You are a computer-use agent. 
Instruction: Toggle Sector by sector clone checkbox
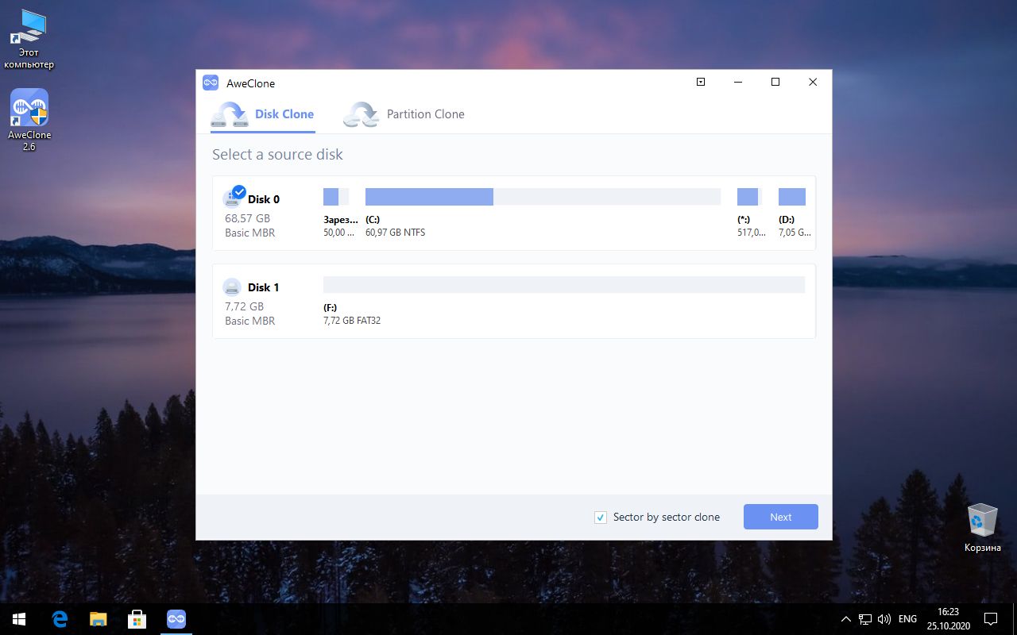click(x=601, y=518)
